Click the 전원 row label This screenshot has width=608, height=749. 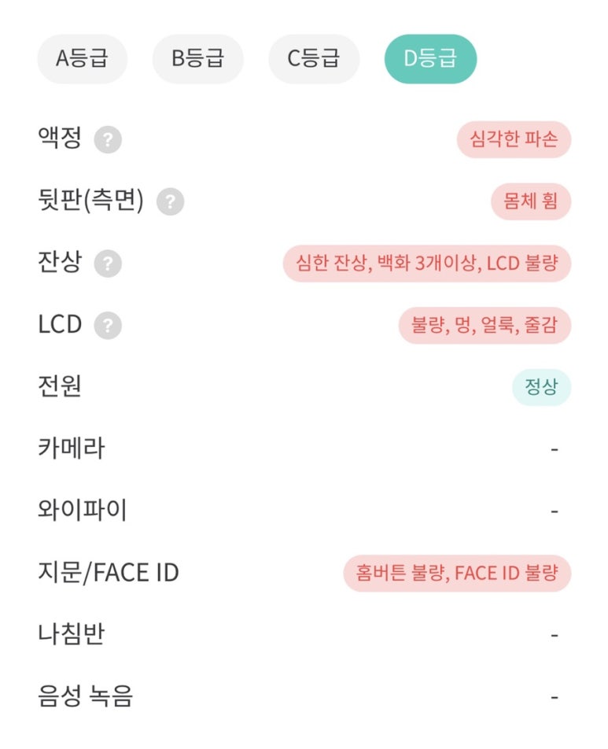pos(60,386)
